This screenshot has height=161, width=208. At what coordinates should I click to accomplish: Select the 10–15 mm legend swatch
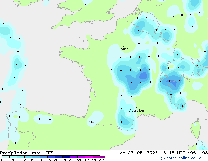click(x=44, y=157)
